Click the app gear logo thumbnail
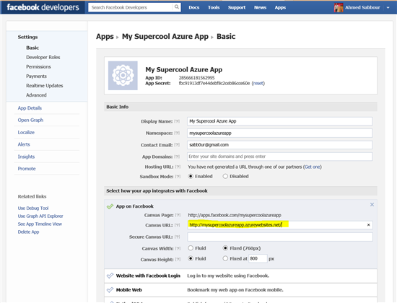The image size is (397, 303). point(123,76)
